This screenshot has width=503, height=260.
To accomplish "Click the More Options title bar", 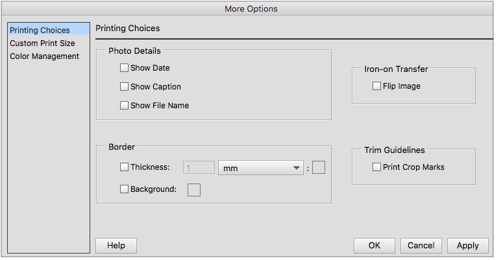I will (251, 8).
